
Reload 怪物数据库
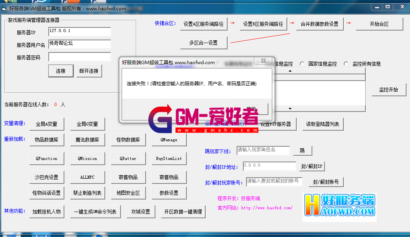128,140
